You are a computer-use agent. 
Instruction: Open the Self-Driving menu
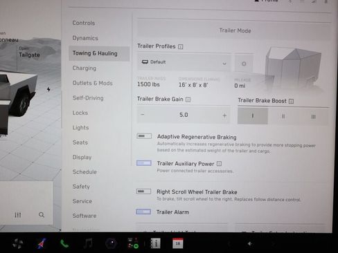tap(88, 98)
